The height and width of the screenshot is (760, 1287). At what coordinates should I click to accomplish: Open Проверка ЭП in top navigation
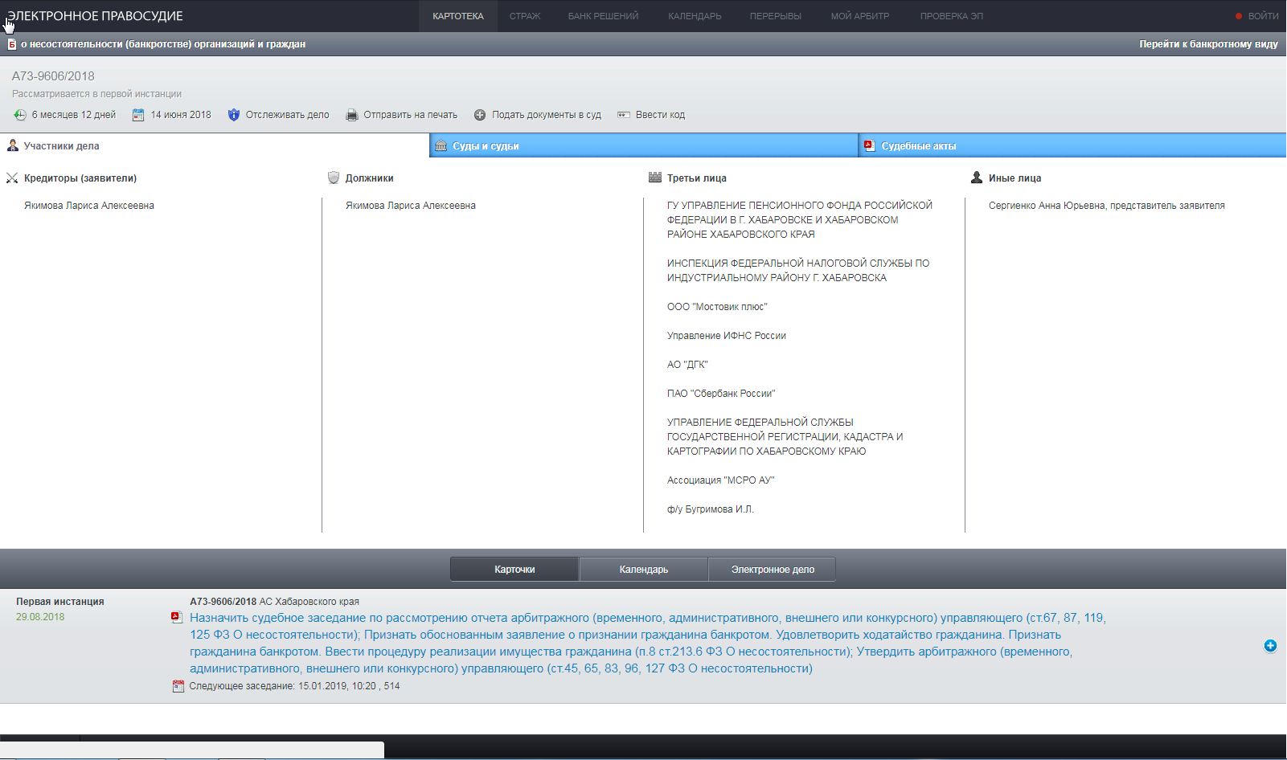pyautogui.click(x=951, y=16)
